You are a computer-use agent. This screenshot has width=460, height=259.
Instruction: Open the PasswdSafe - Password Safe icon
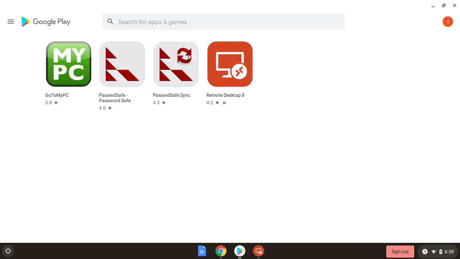(122, 64)
